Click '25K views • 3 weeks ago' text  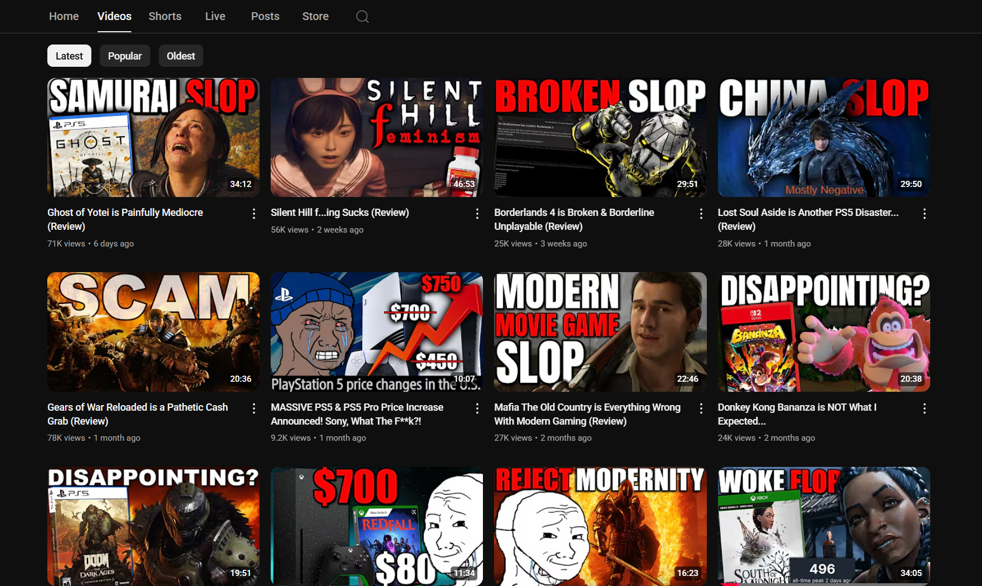click(x=540, y=244)
